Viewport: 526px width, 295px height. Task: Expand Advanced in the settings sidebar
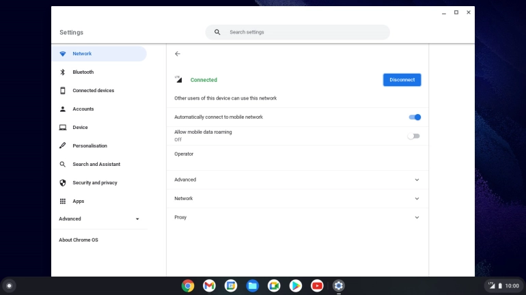point(99,219)
